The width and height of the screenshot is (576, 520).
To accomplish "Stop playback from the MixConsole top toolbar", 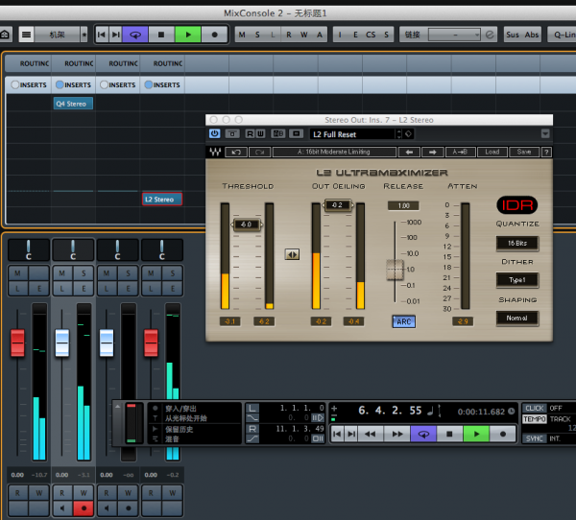I will coord(161,35).
